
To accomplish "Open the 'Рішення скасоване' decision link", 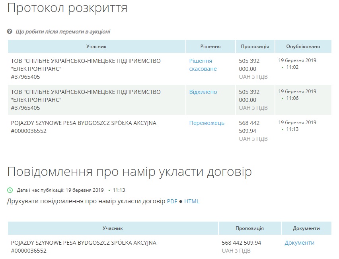I will [203, 65].
